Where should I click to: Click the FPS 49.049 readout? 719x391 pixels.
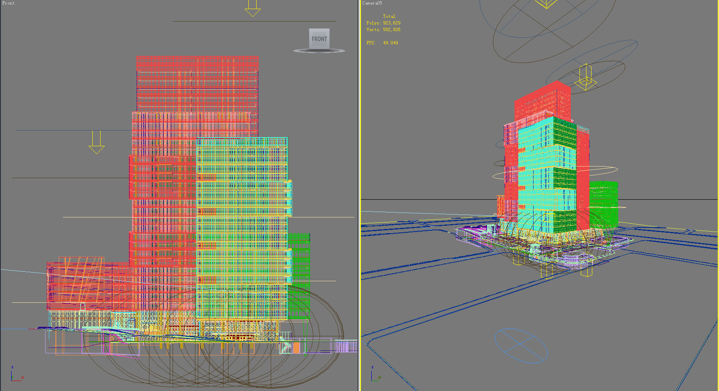tap(382, 43)
